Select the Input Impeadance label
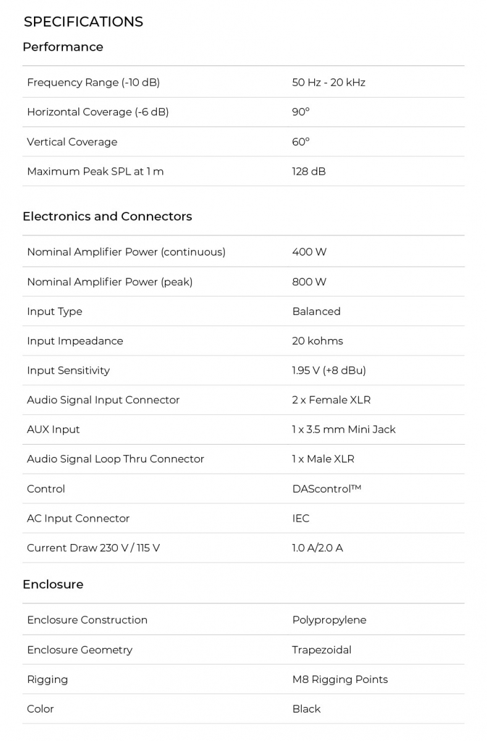 (x=75, y=341)
